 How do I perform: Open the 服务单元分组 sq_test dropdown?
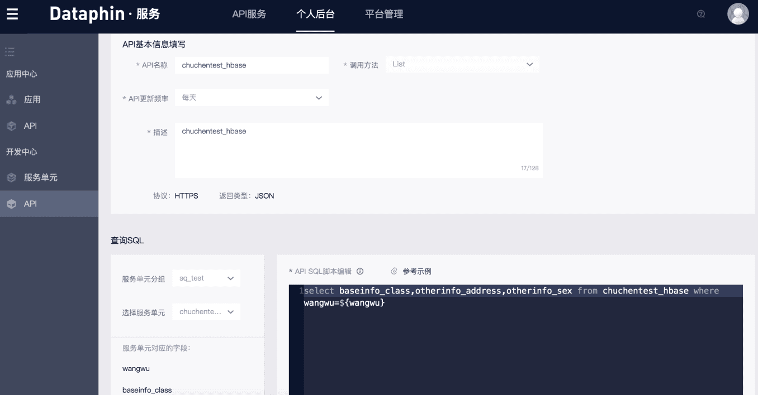click(x=206, y=278)
